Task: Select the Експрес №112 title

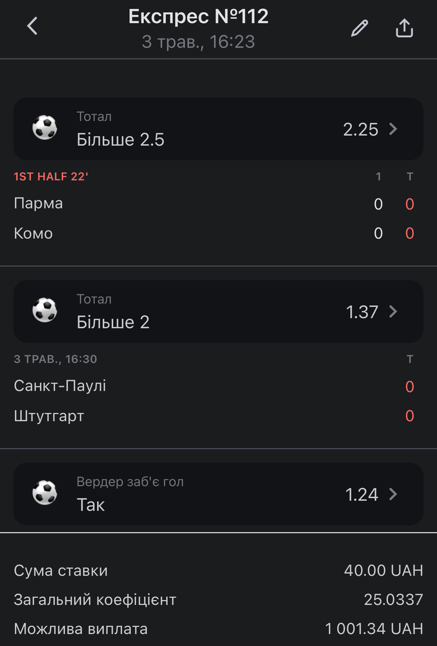Action: (198, 17)
